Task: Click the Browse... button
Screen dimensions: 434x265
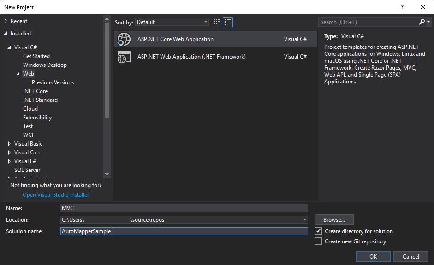Action: pyautogui.click(x=334, y=220)
